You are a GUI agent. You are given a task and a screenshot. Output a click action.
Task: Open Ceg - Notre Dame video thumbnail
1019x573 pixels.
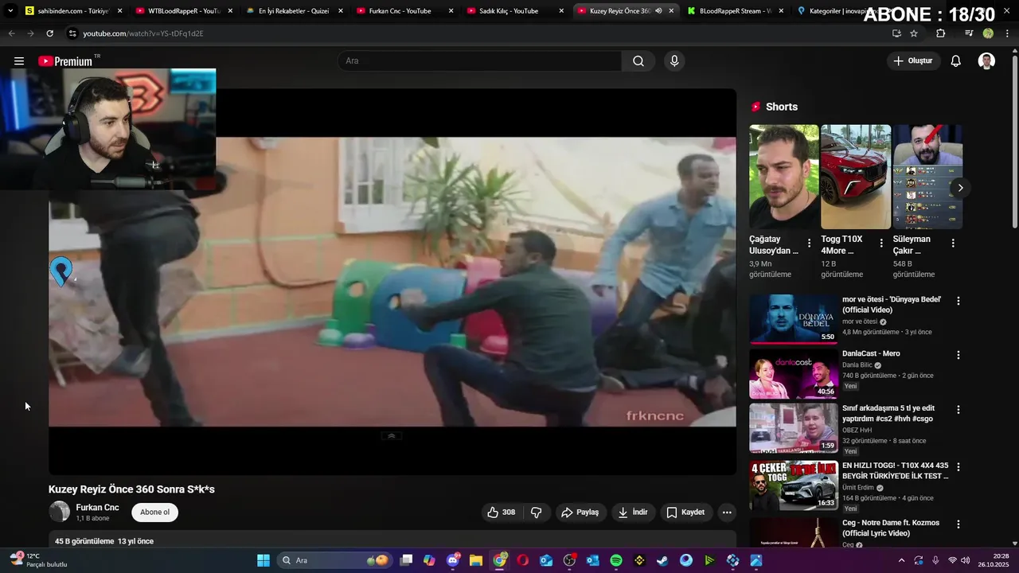[x=794, y=532]
